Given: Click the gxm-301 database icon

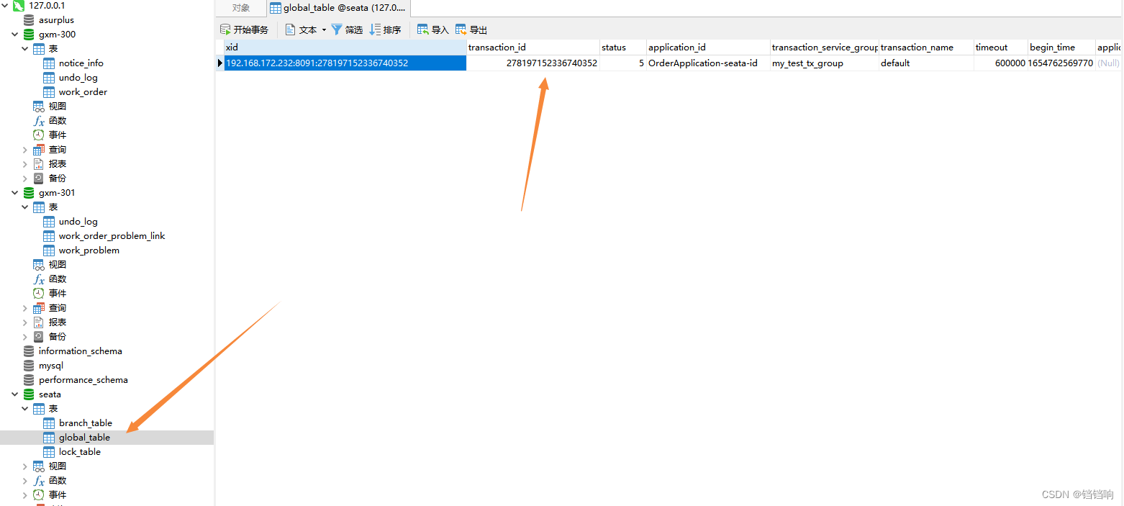Looking at the screenshot, I should pos(29,193).
